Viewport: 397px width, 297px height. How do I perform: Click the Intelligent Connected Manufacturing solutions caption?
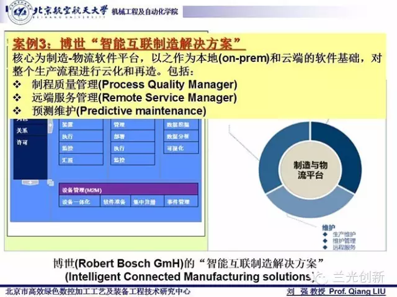[x=190, y=277]
